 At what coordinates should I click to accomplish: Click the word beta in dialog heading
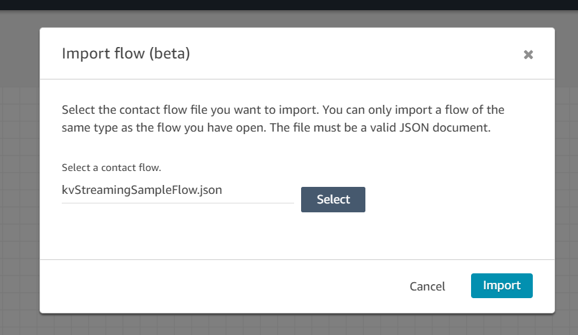(169, 53)
